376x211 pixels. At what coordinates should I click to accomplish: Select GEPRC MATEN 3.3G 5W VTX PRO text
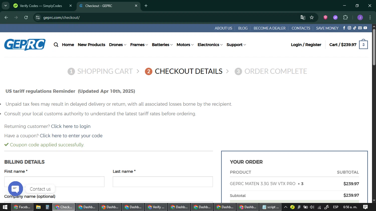(263, 184)
